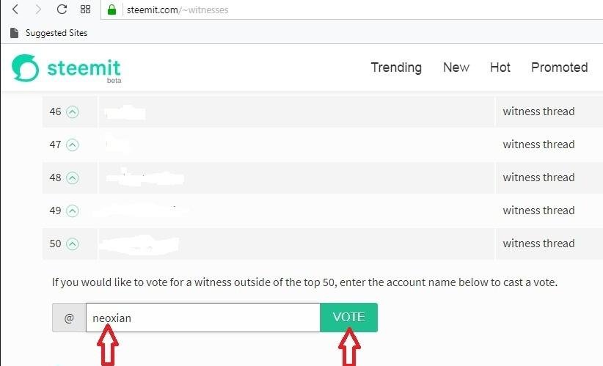This screenshot has height=366, width=603.
Task: Go to the Hot posts tab
Action: tap(500, 67)
